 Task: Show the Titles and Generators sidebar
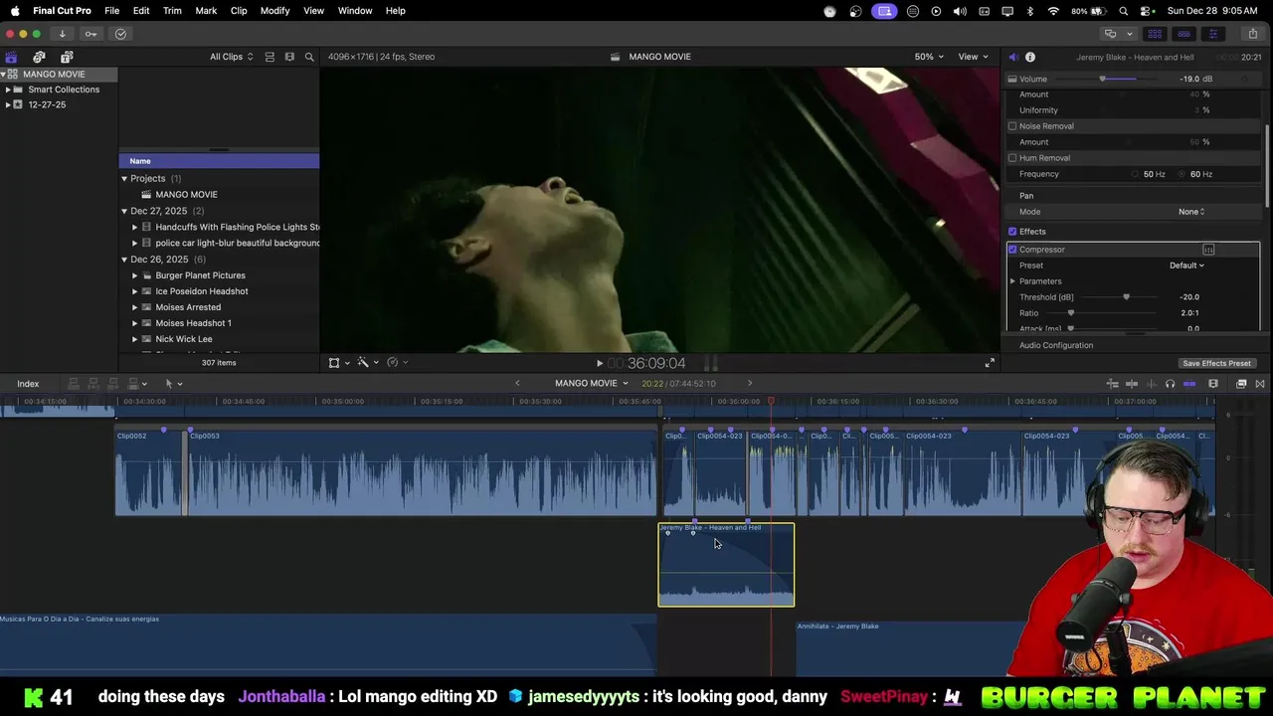click(x=67, y=57)
